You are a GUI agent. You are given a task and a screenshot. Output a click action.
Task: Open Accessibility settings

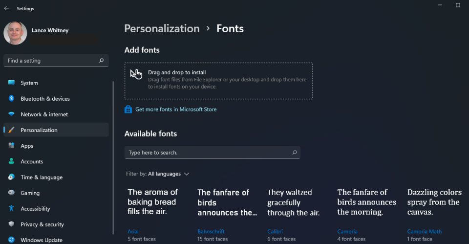pos(56,209)
